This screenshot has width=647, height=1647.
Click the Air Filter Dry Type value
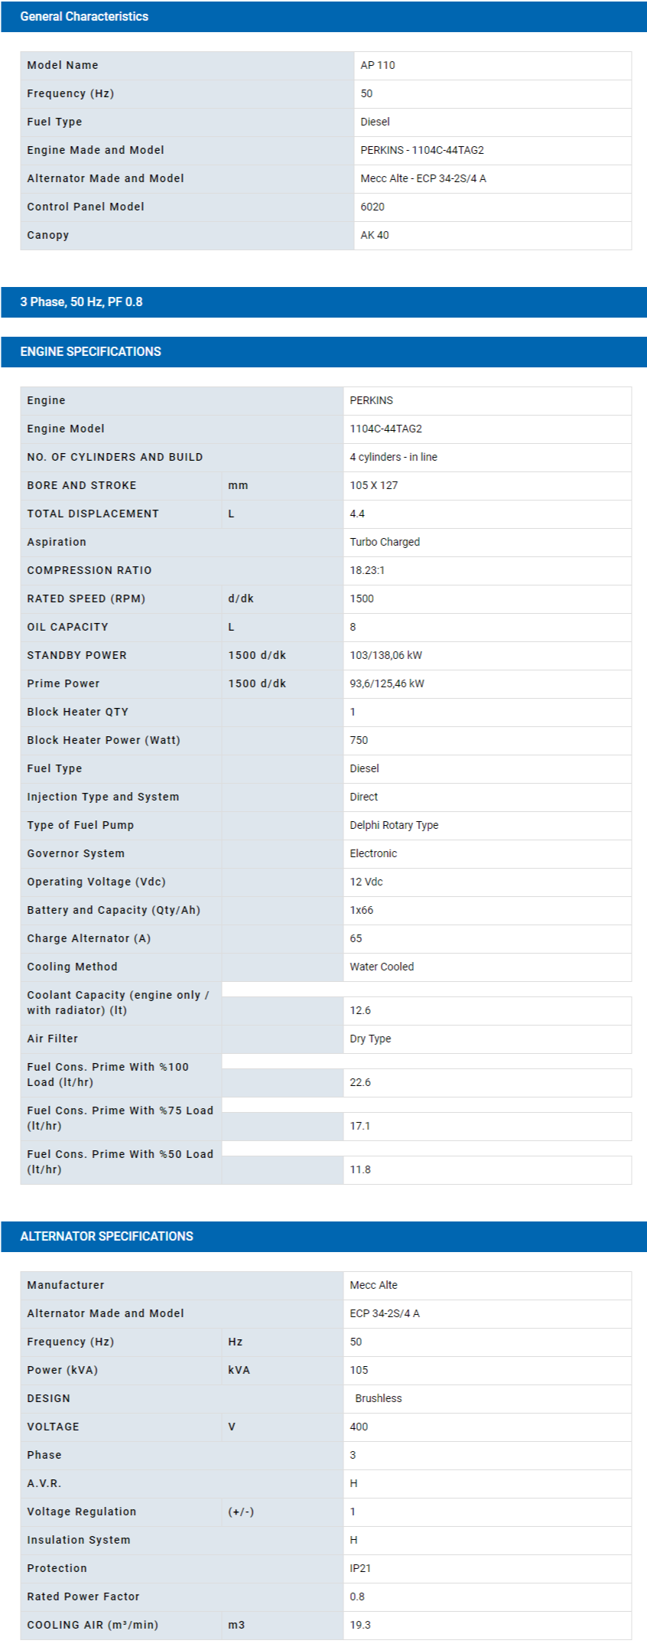pyautogui.click(x=370, y=1039)
